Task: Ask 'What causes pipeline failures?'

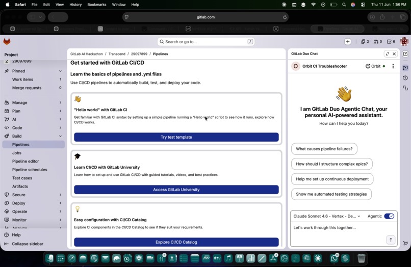Action: pyautogui.click(x=324, y=149)
